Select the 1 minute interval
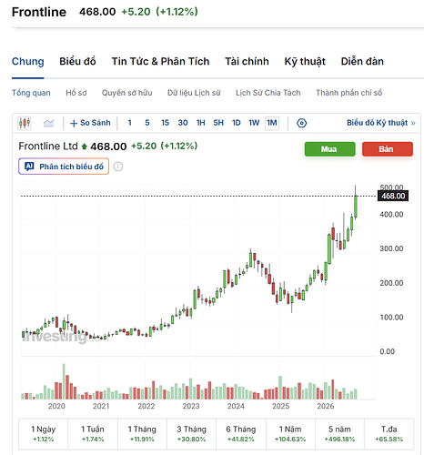Image resolution: width=424 pixels, height=455 pixels. (x=130, y=123)
